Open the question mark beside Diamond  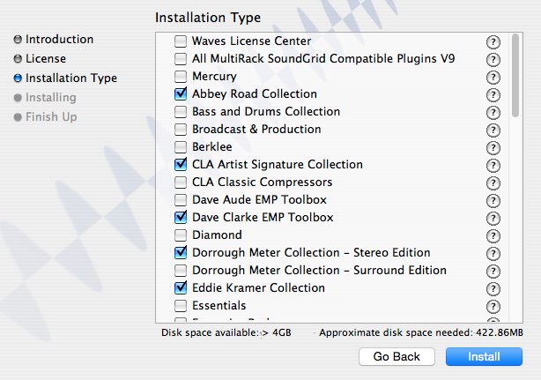(493, 236)
